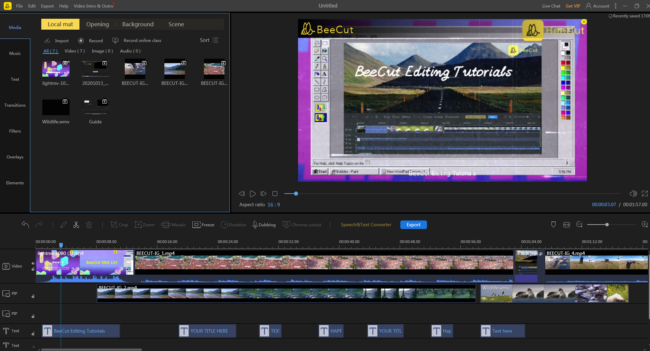
Task: Click the blue Export button
Action: (413, 225)
